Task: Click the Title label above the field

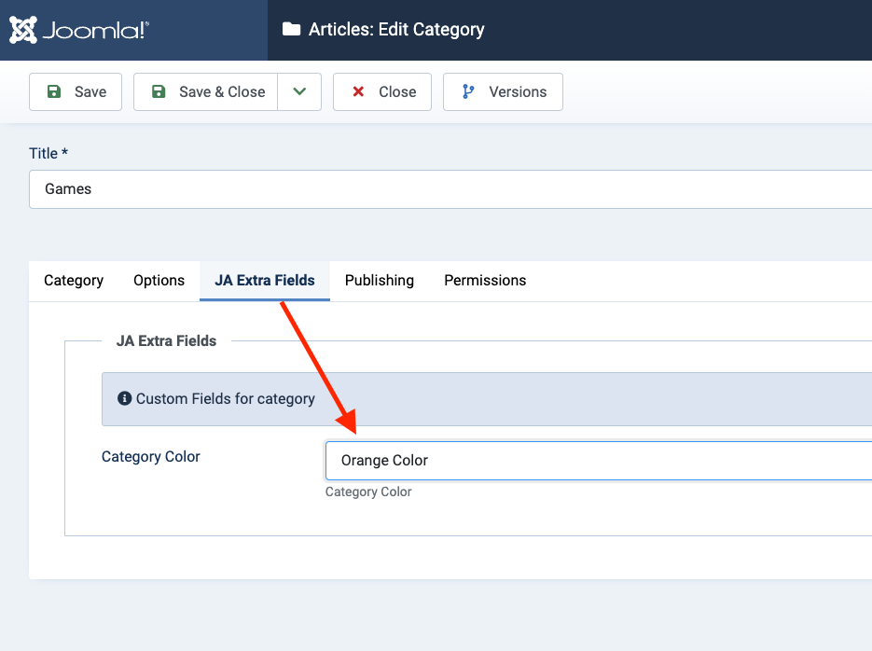Action: (49, 153)
